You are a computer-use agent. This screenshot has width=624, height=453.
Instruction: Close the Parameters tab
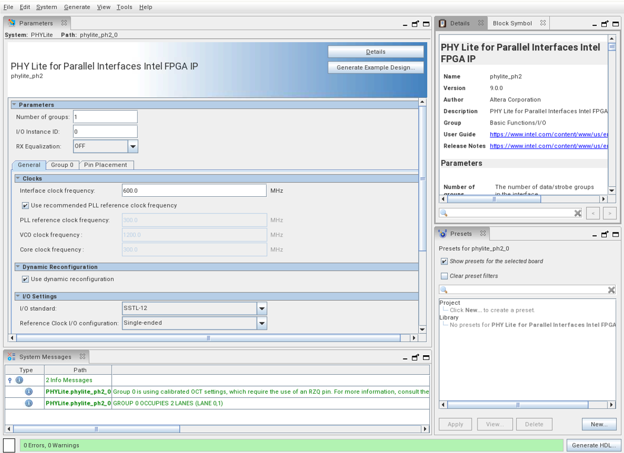[x=64, y=23]
